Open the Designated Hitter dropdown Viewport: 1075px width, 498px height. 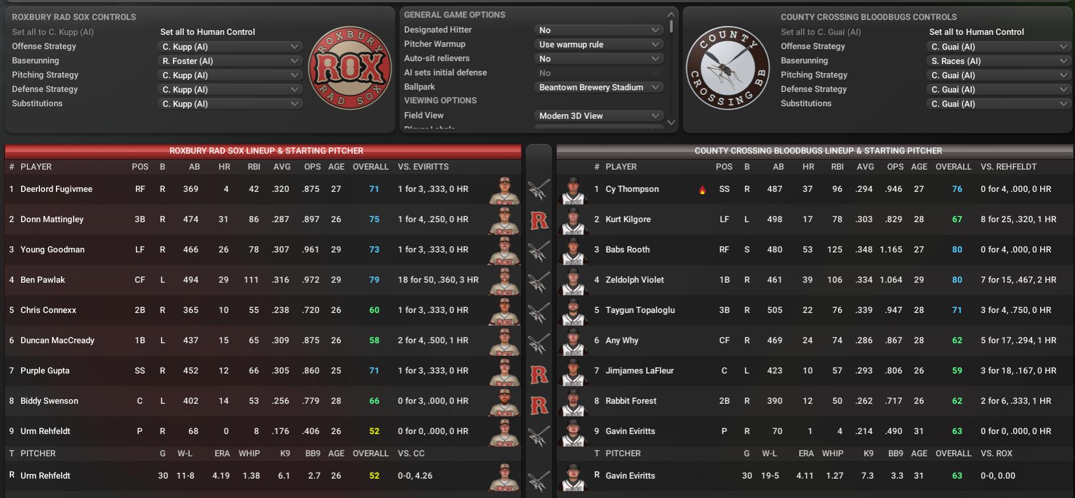point(599,30)
